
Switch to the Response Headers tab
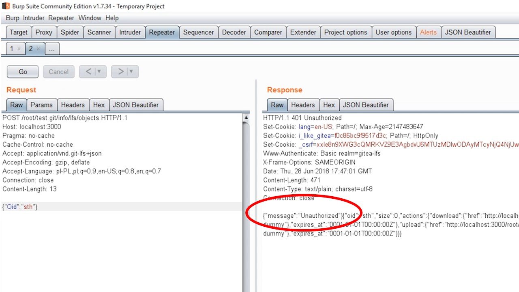303,105
